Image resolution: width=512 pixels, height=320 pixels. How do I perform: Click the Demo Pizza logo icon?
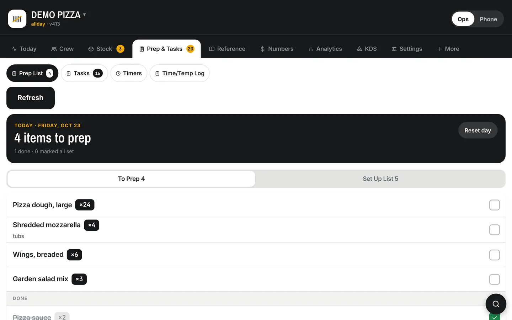pos(17,19)
